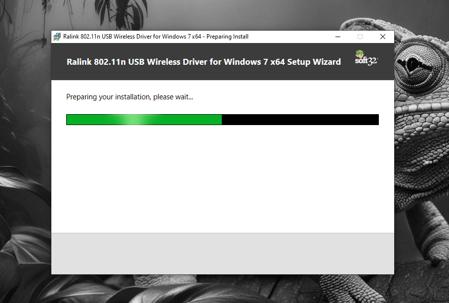Click the installer icon in the title bar
Screen dimensions: 449x303
click(x=57, y=37)
